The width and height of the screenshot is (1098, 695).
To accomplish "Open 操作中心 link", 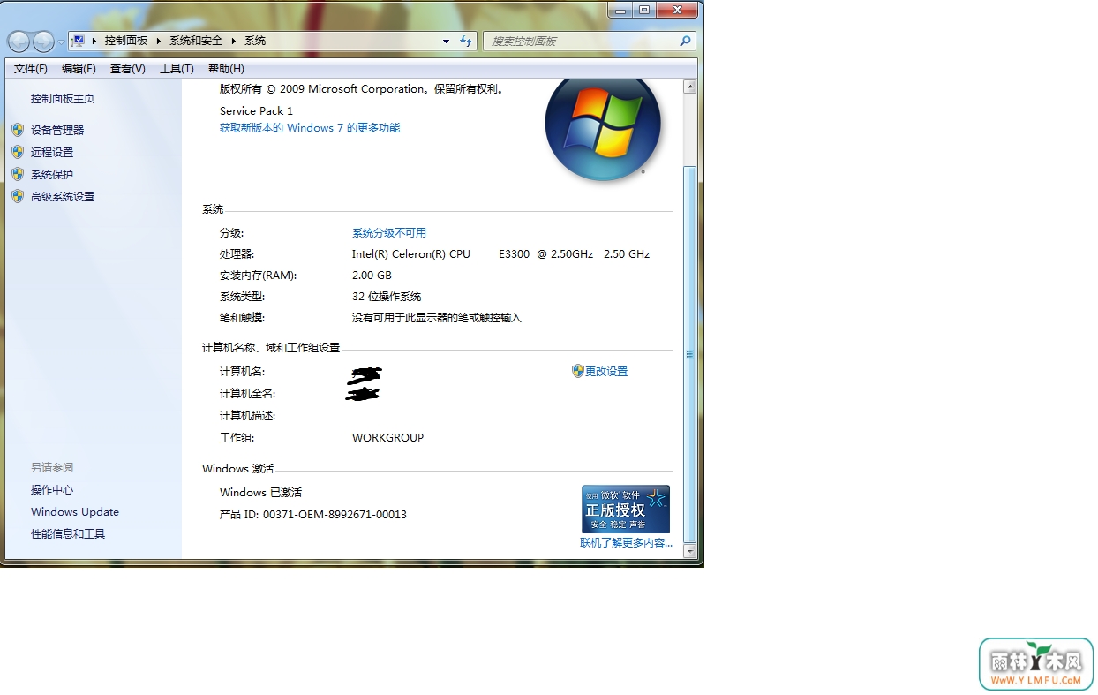I will [x=52, y=490].
